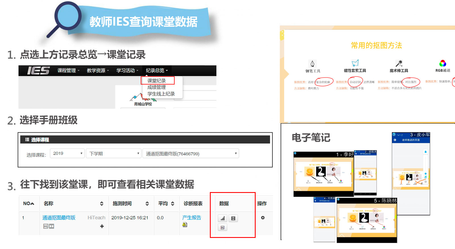Click the plus icon in the name cell

tap(102, 226)
